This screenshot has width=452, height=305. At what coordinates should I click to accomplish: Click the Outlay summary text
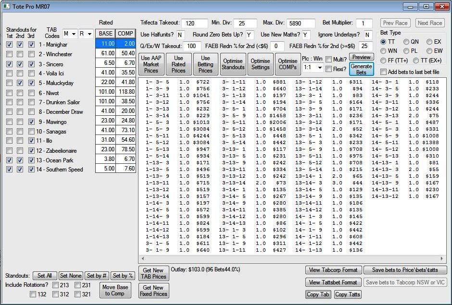pyautogui.click(x=205, y=269)
